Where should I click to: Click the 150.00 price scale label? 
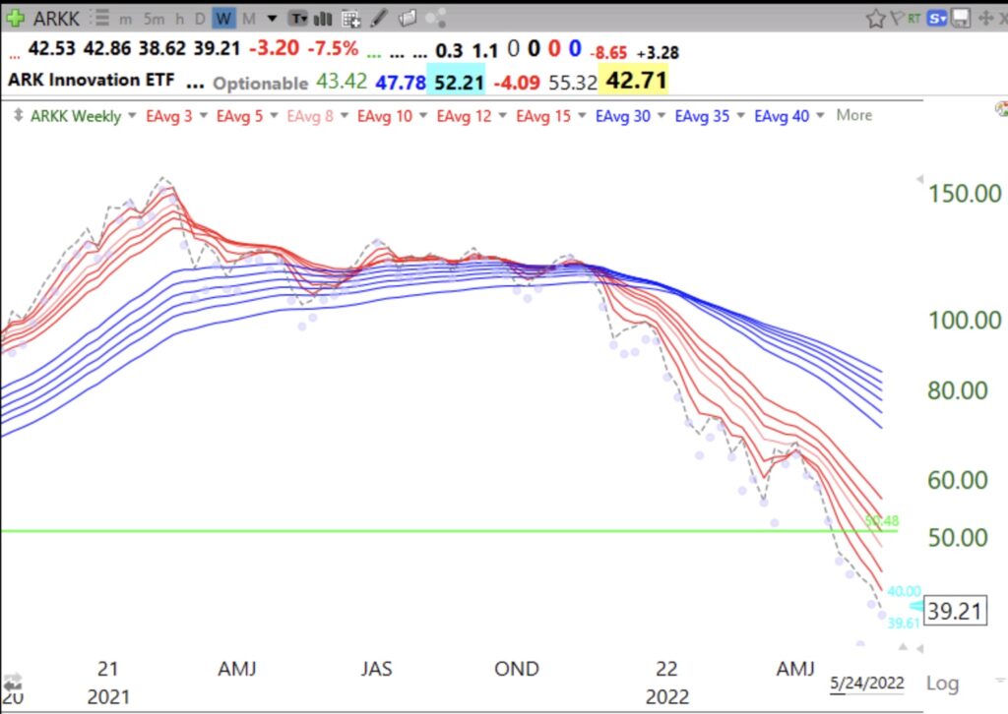[x=965, y=194]
